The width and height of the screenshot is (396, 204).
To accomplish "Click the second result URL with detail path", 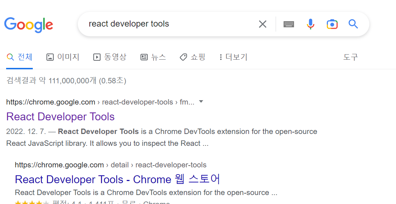I will point(111,165).
